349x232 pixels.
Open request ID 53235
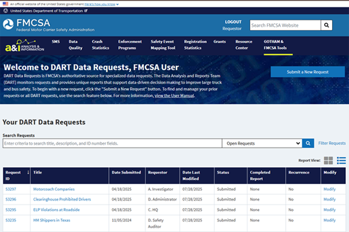11,220
